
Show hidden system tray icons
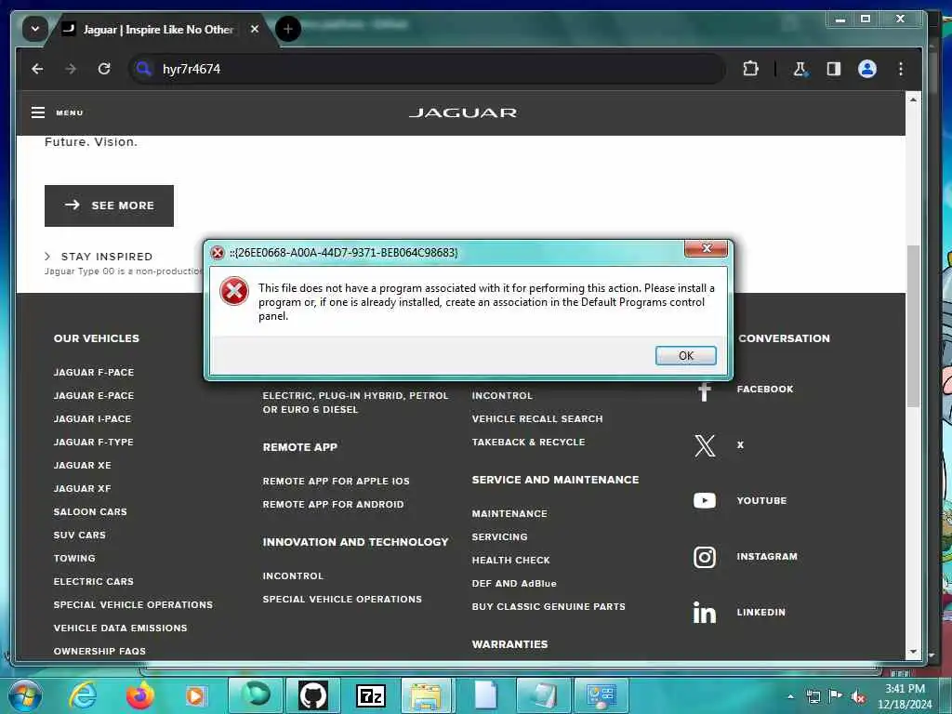coord(790,696)
